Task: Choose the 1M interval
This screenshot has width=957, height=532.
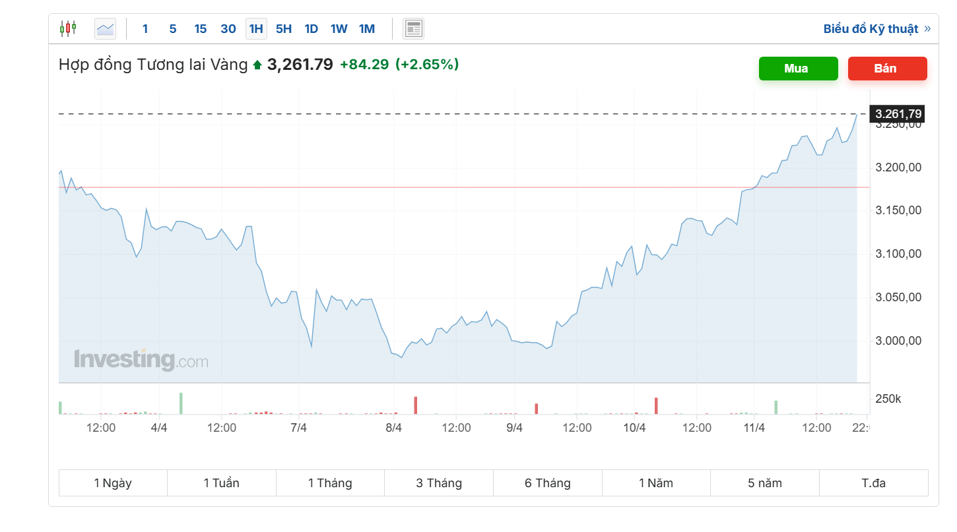Action: 367,29
